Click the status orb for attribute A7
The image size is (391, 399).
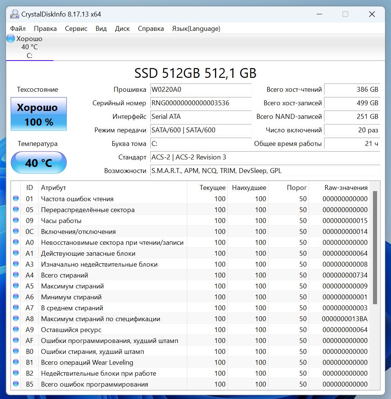click(x=16, y=307)
